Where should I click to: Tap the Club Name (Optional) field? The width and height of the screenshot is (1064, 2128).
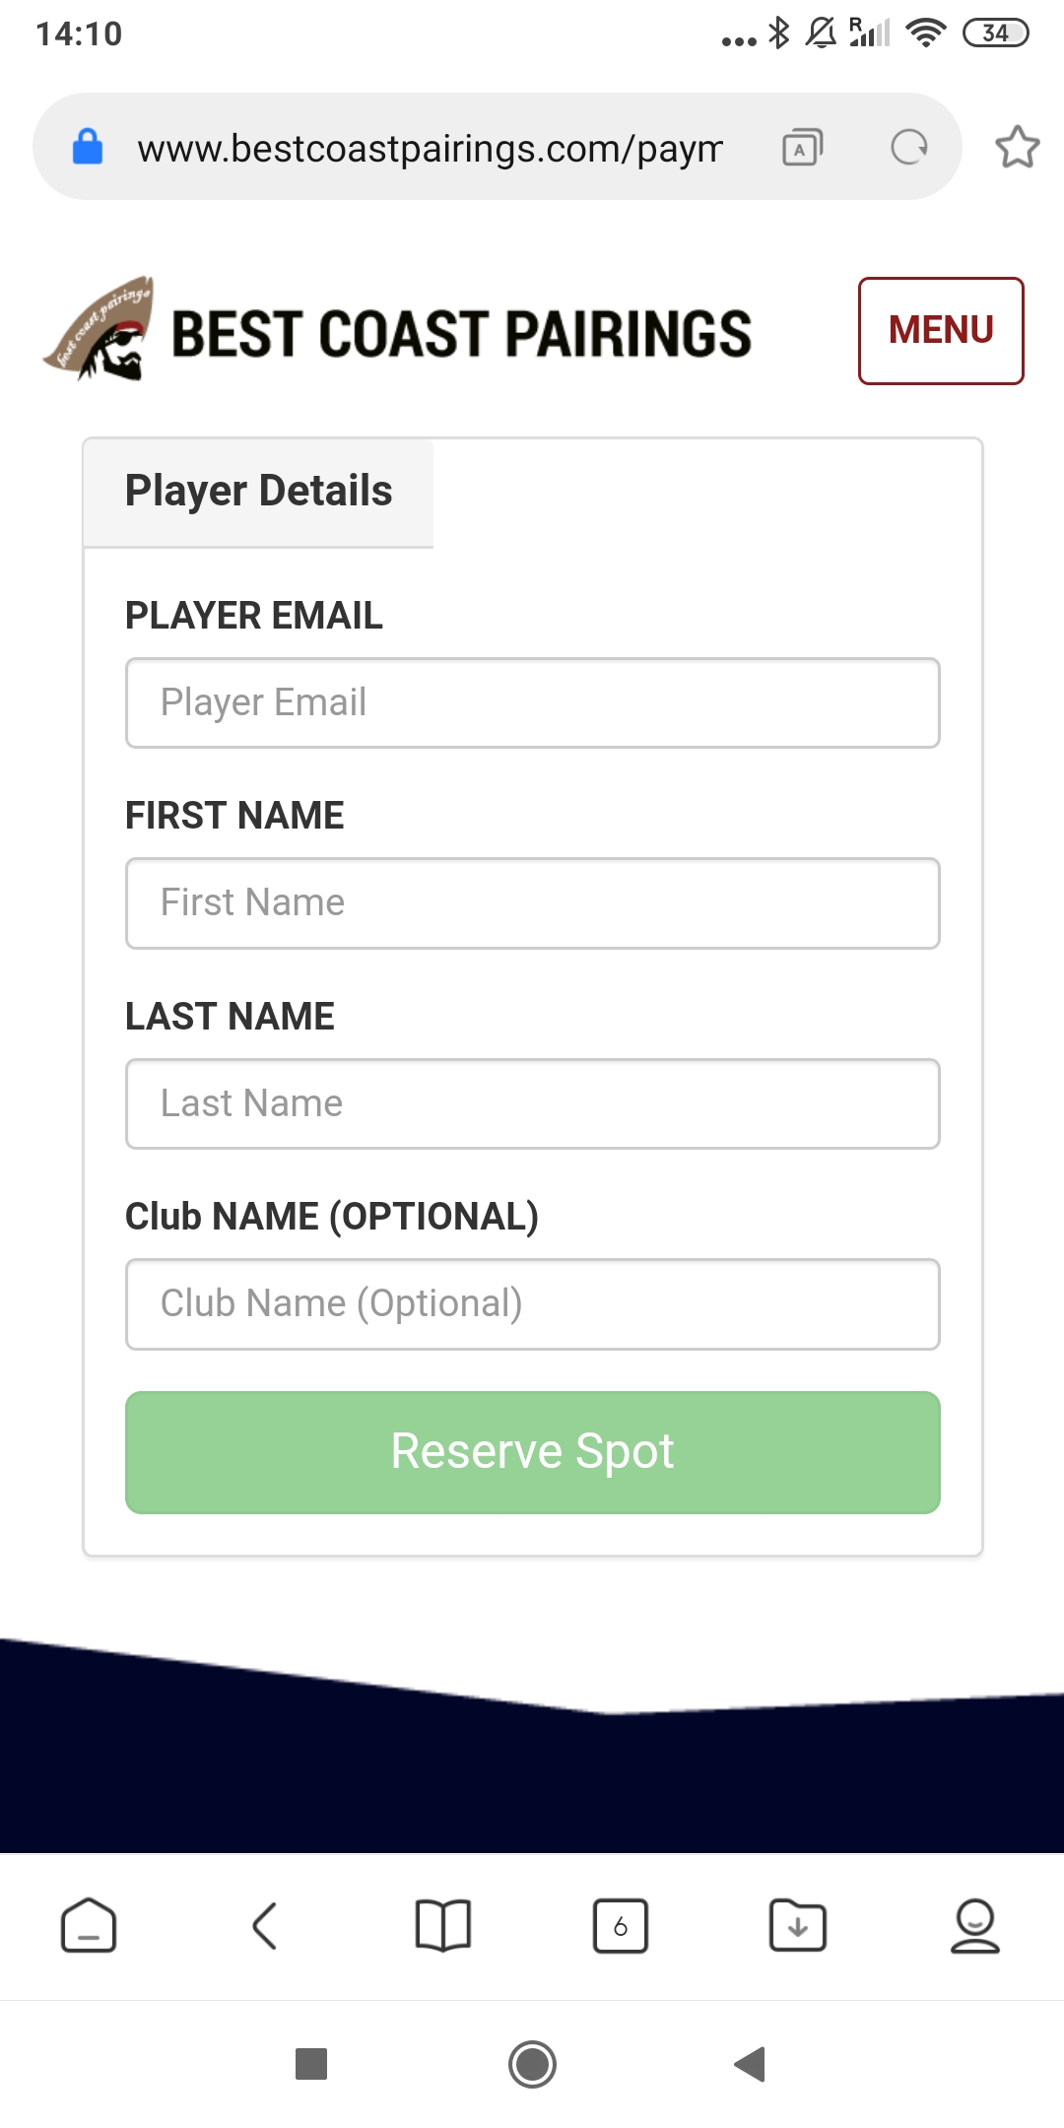point(532,1304)
